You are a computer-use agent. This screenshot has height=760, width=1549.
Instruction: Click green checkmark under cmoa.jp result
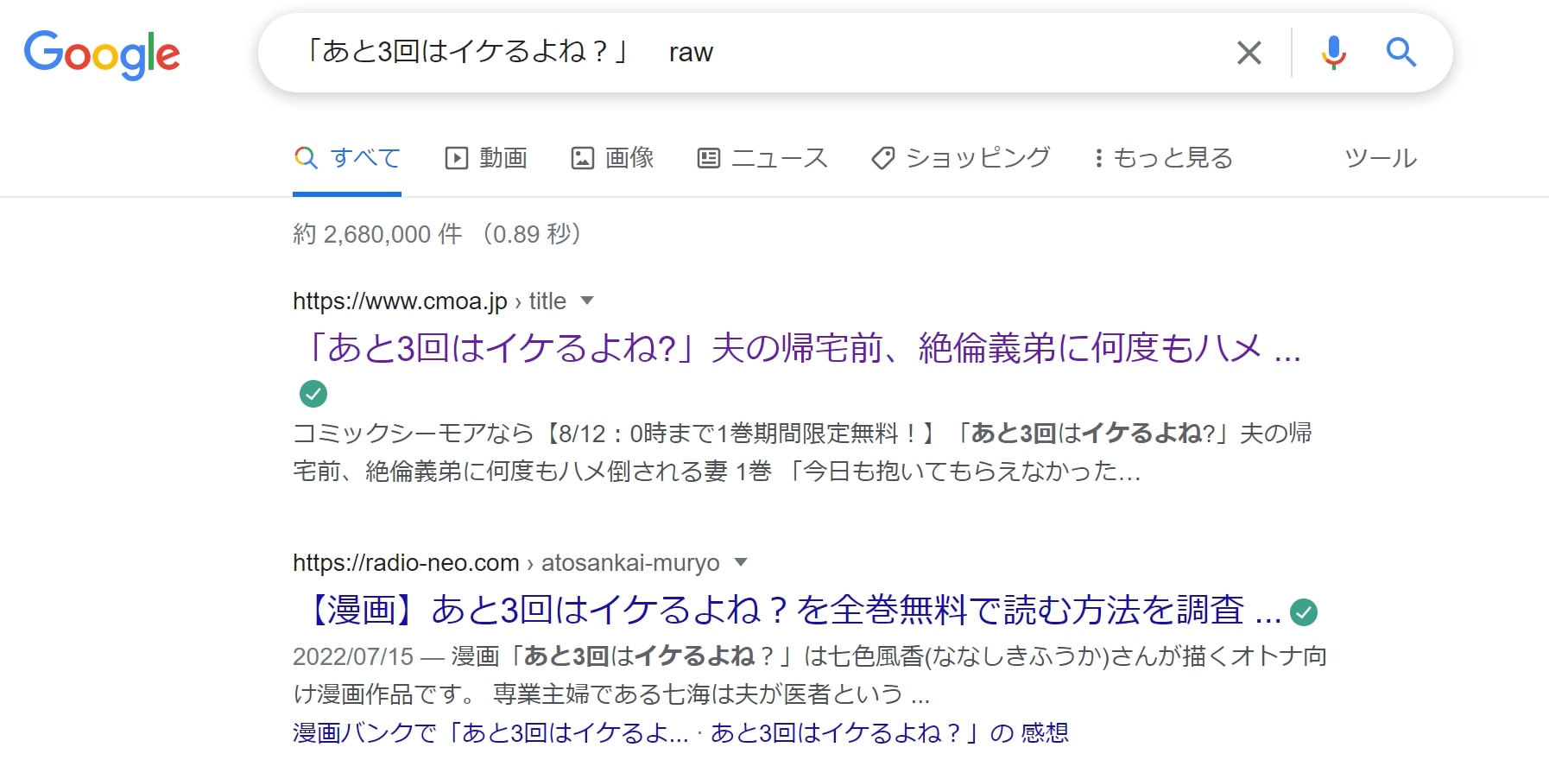(x=313, y=394)
